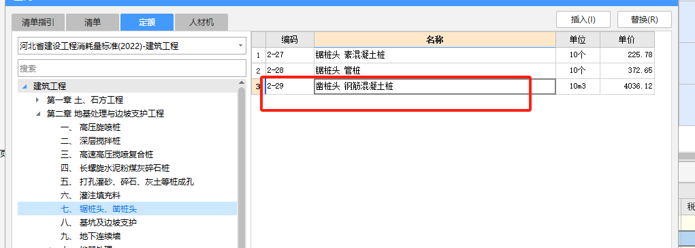Image resolution: width=695 pixels, height=248 pixels.
Task: Collapse 第二章 地基处理与边坡支护工程 node
Action: (37, 114)
